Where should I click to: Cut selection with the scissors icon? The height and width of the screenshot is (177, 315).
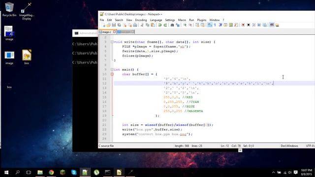coord(142,25)
